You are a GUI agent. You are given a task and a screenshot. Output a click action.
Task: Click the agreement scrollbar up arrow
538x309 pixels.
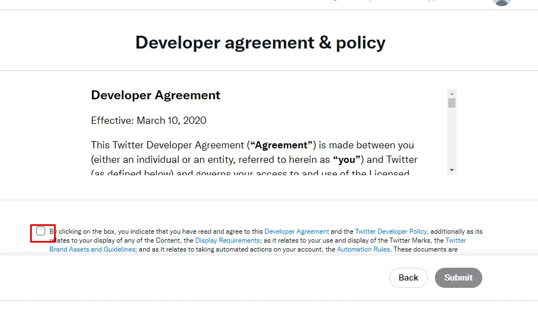click(452, 93)
